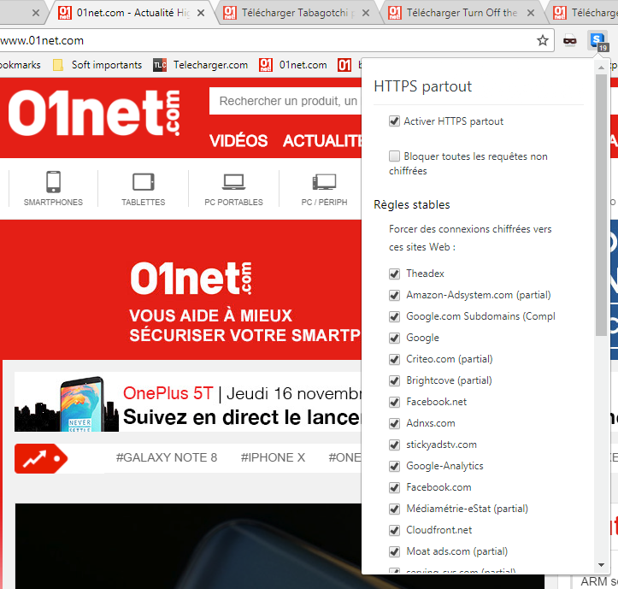This screenshot has height=589, width=618.
Task: Click the HTTPS Everywhere extension icon
Action: [598, 40]
